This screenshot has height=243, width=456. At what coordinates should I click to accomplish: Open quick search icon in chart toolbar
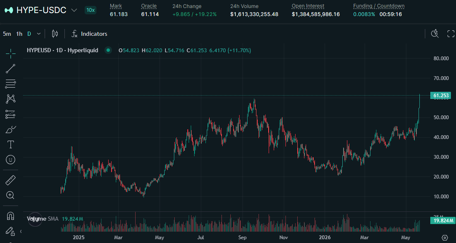(435, 34)
